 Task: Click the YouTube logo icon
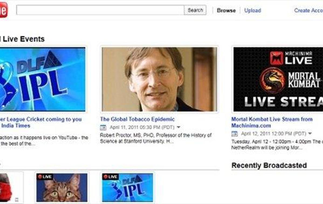4,10
